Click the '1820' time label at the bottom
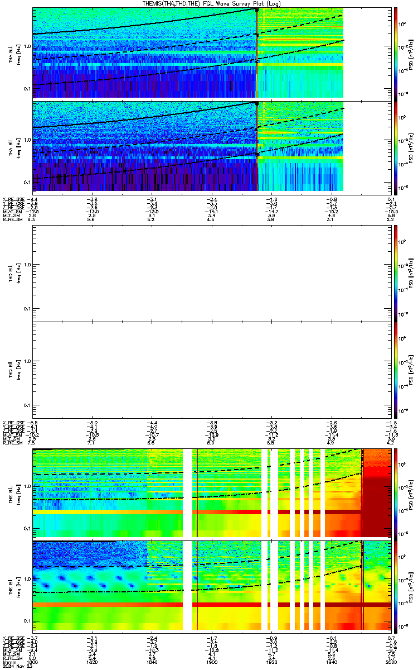 93,662
